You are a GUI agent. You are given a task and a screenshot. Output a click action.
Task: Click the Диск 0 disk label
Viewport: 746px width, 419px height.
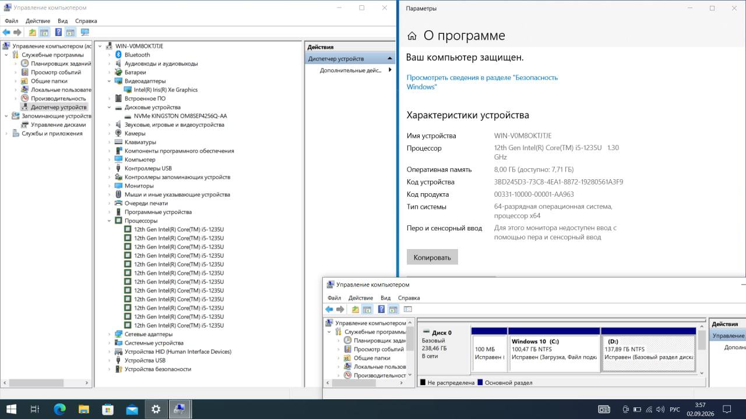441,333
